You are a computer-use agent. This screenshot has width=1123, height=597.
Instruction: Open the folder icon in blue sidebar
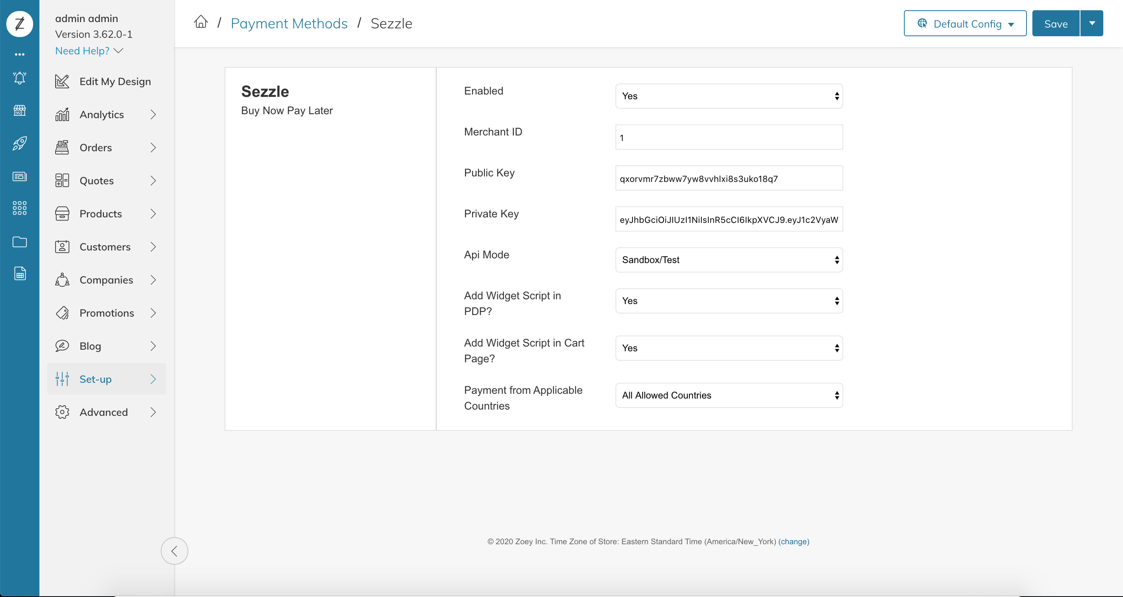[20, 242]
